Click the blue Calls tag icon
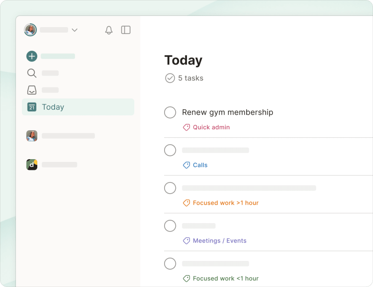 click(186, 165)
